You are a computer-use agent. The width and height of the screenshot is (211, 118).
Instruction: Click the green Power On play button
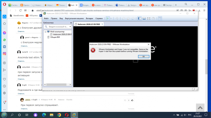108,18
